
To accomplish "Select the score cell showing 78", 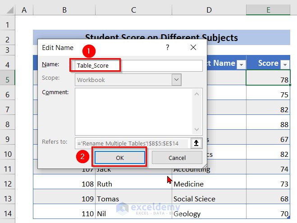I will pos(268,80).
